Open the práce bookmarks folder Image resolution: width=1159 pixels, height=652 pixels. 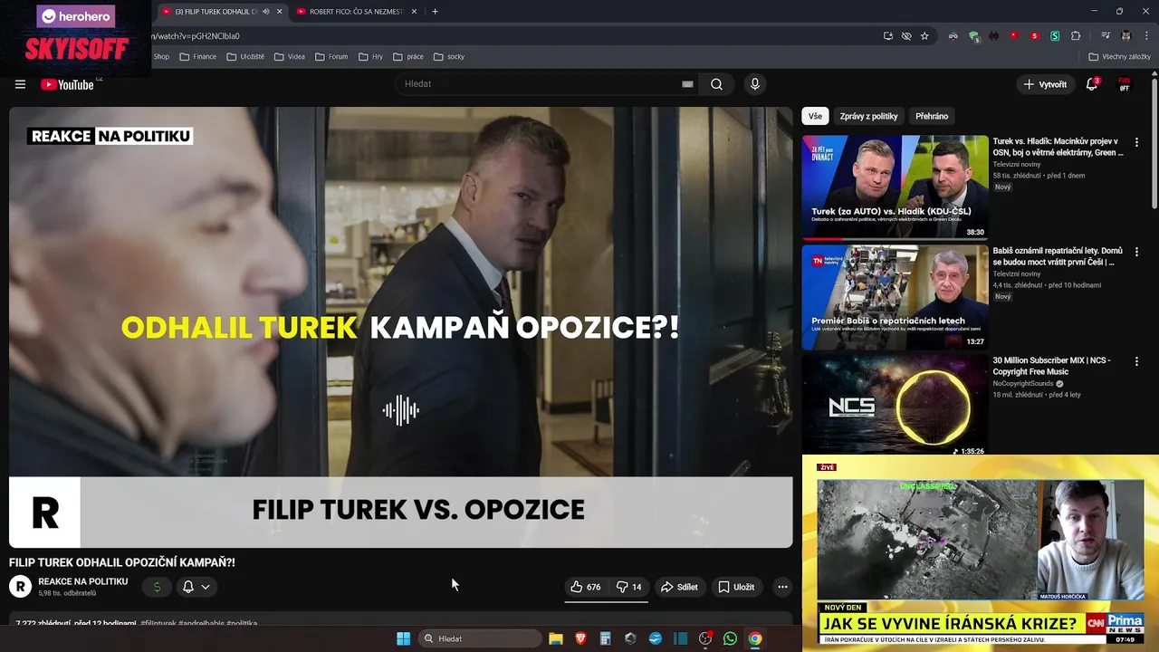[408, 56]
